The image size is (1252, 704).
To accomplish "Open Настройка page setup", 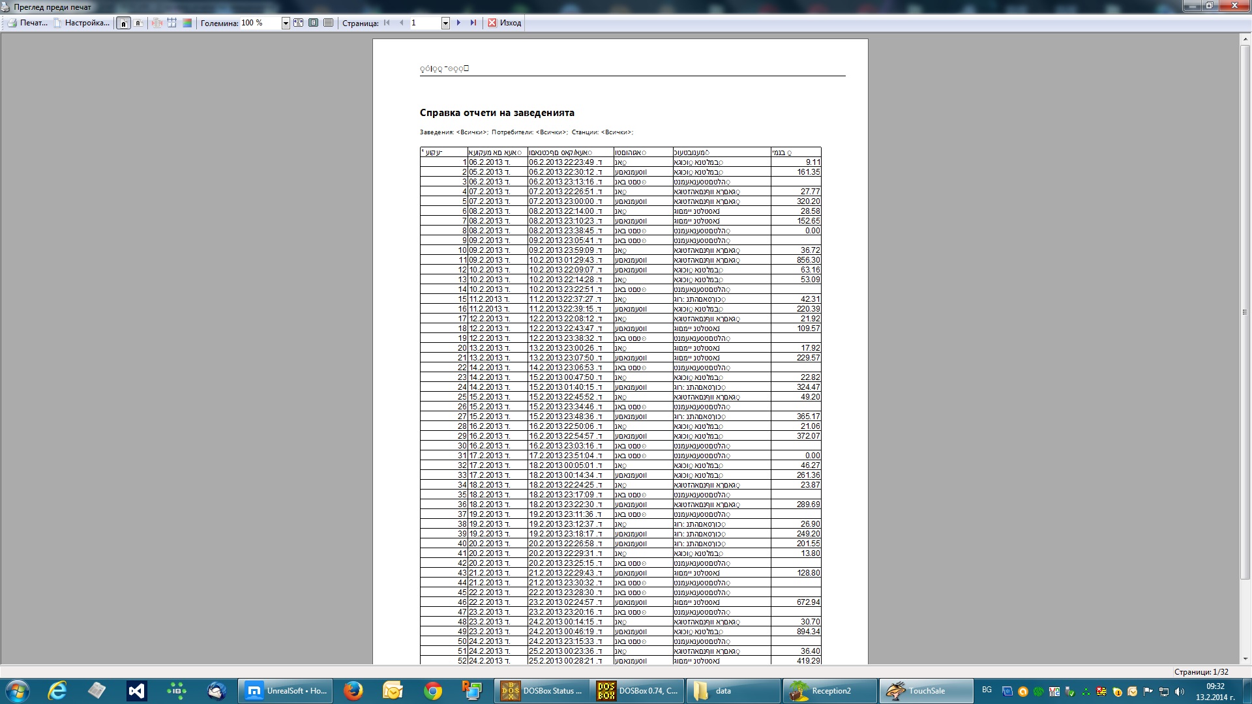I will (82, 23).
